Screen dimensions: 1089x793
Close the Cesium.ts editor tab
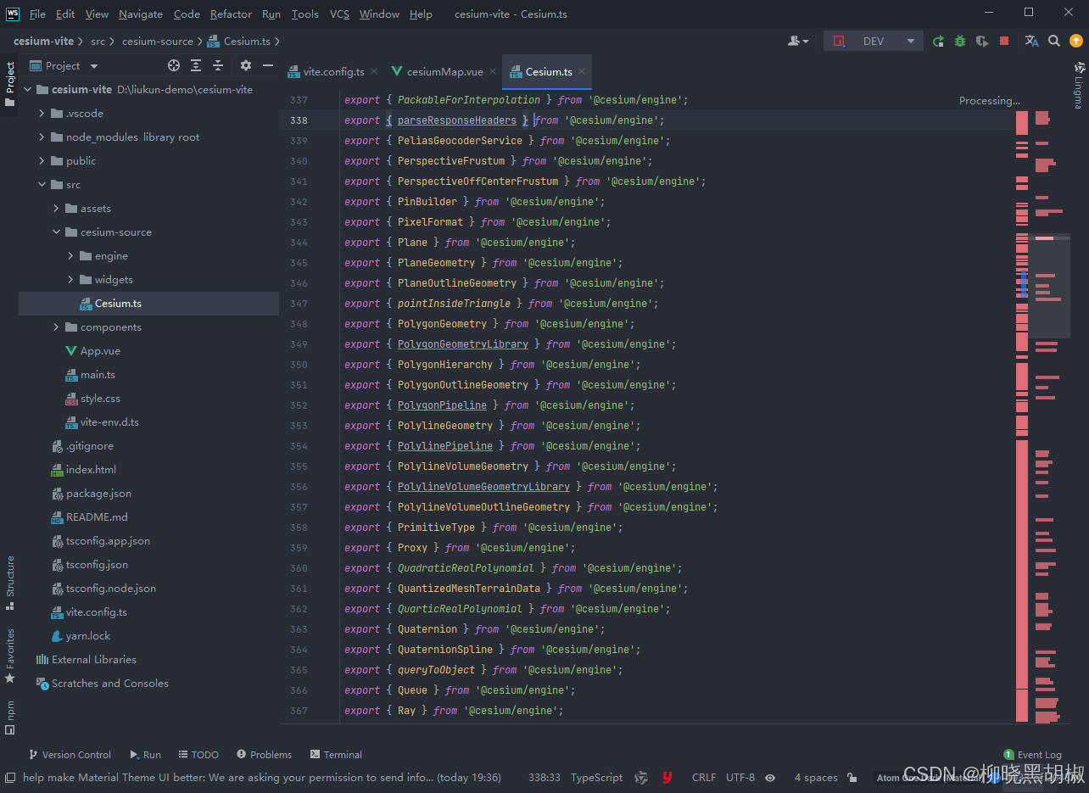tap(582, 72)
